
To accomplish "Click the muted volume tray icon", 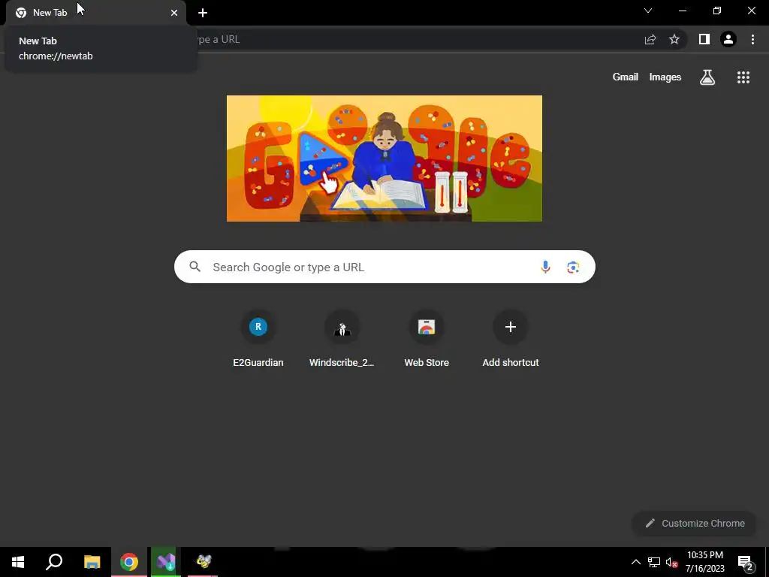I will point(672,562).
